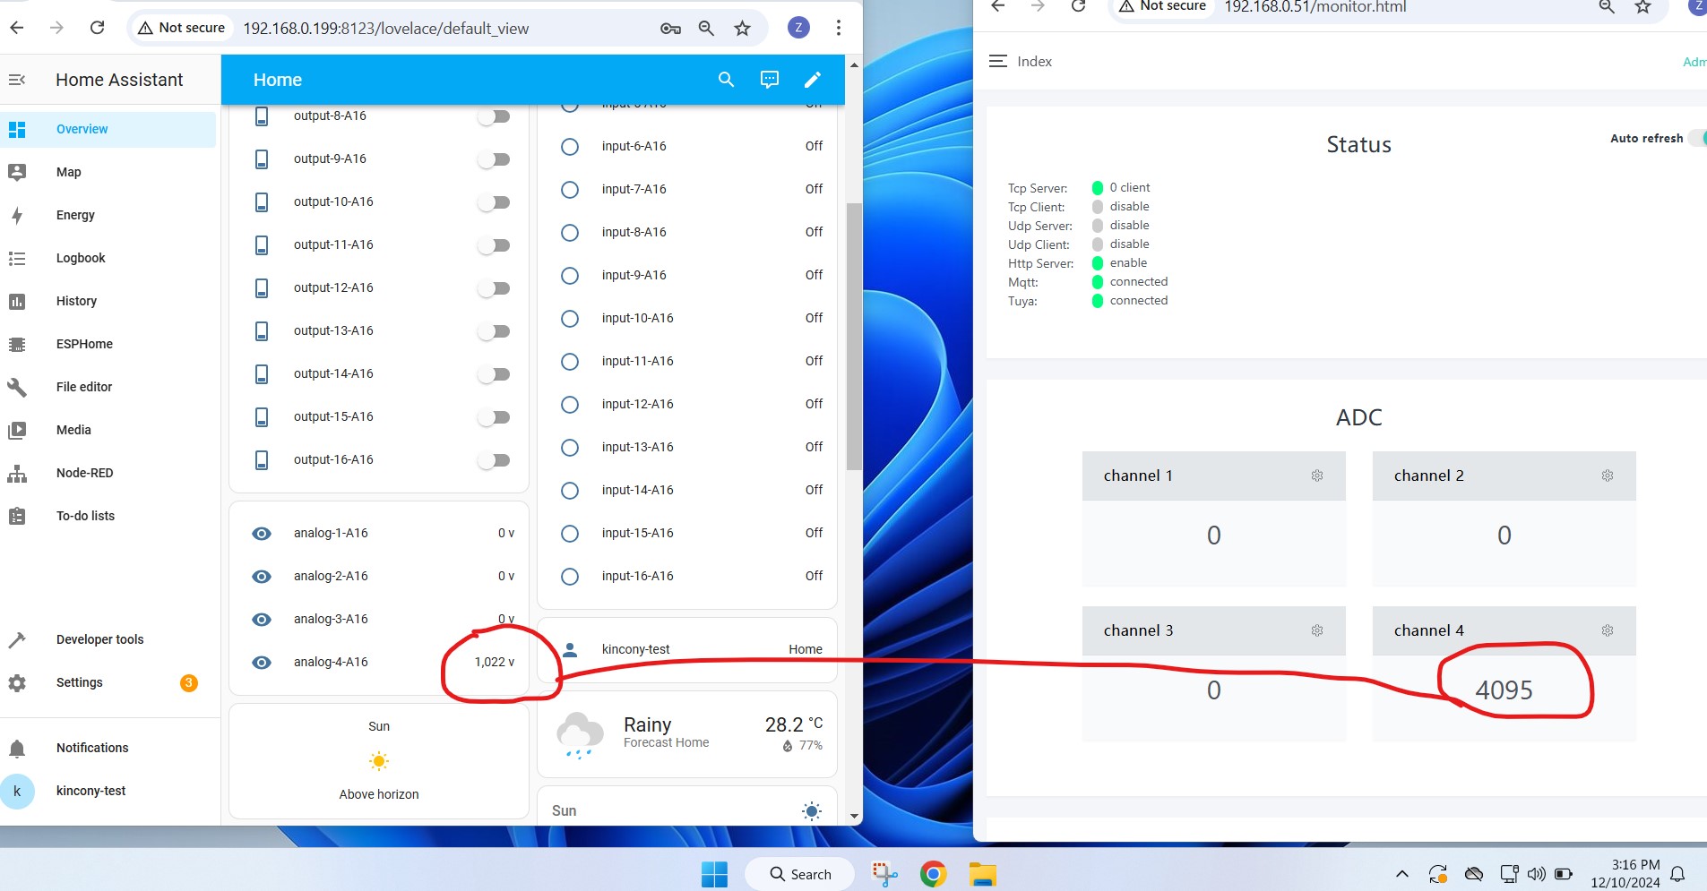Click the Index hamburger menu icon

click(997, 61)
